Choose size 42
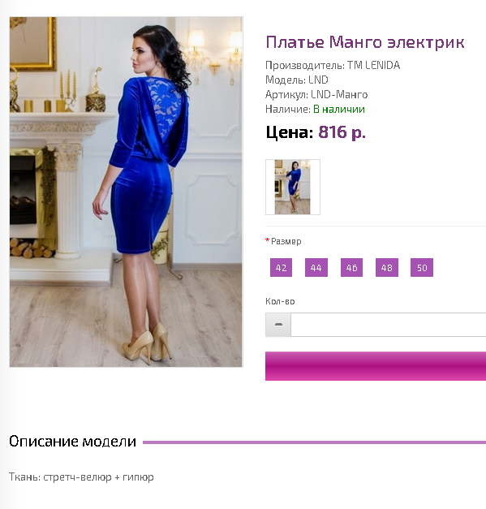 tap(281, 267)
